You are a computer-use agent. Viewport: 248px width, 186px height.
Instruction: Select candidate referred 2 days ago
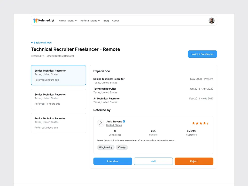coord(58,123)
